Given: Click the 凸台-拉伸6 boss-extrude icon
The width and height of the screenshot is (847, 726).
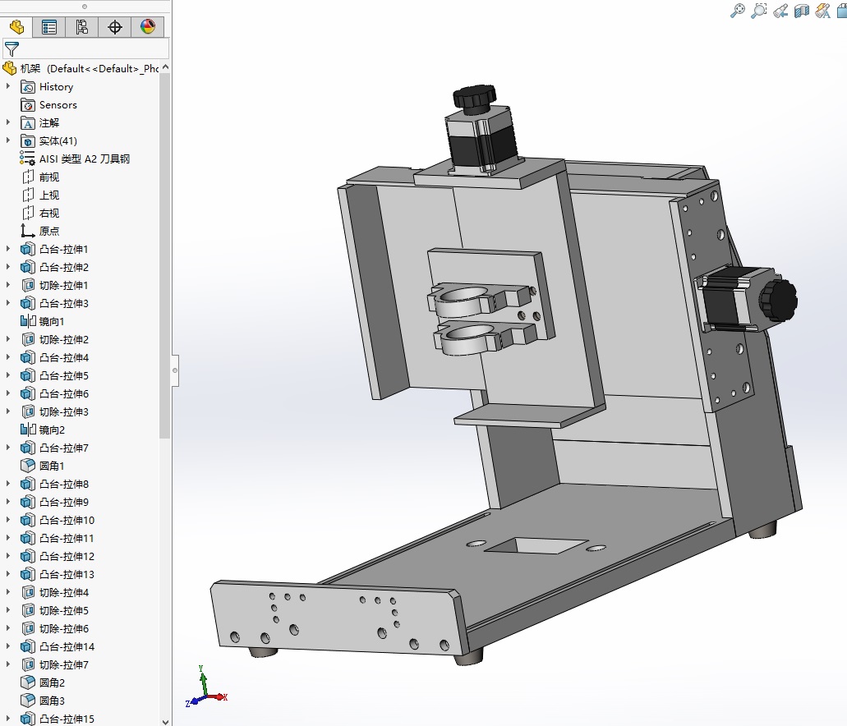Looking at the screenshot, I should tap(28, 393).
